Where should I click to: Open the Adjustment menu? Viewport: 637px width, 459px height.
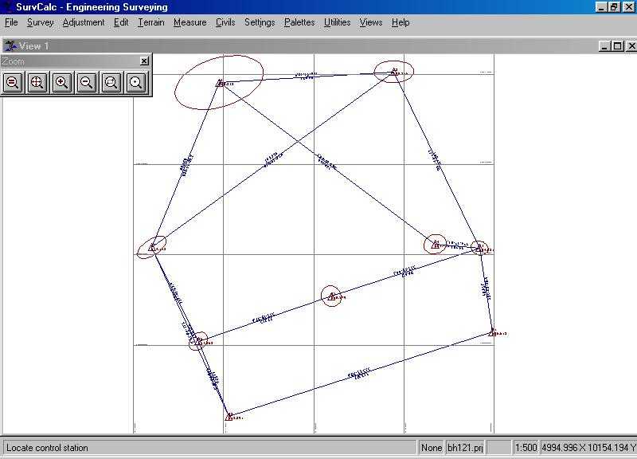(x=84, y=22)
